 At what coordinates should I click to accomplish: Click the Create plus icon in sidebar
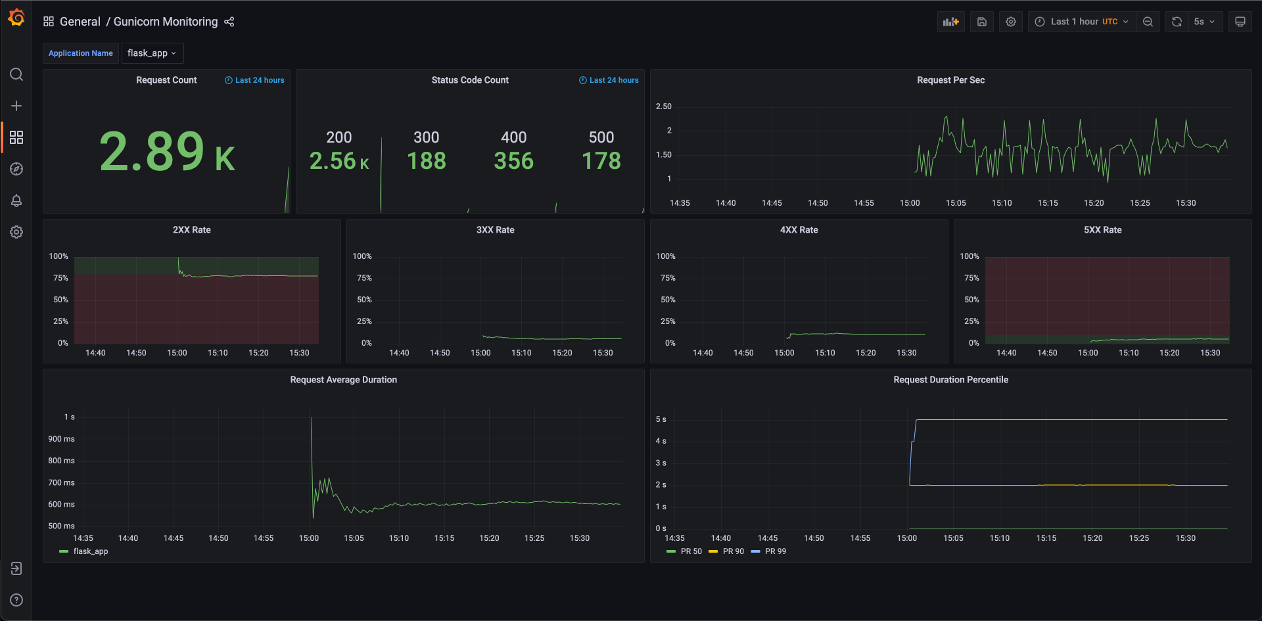[x=16, y=106]
